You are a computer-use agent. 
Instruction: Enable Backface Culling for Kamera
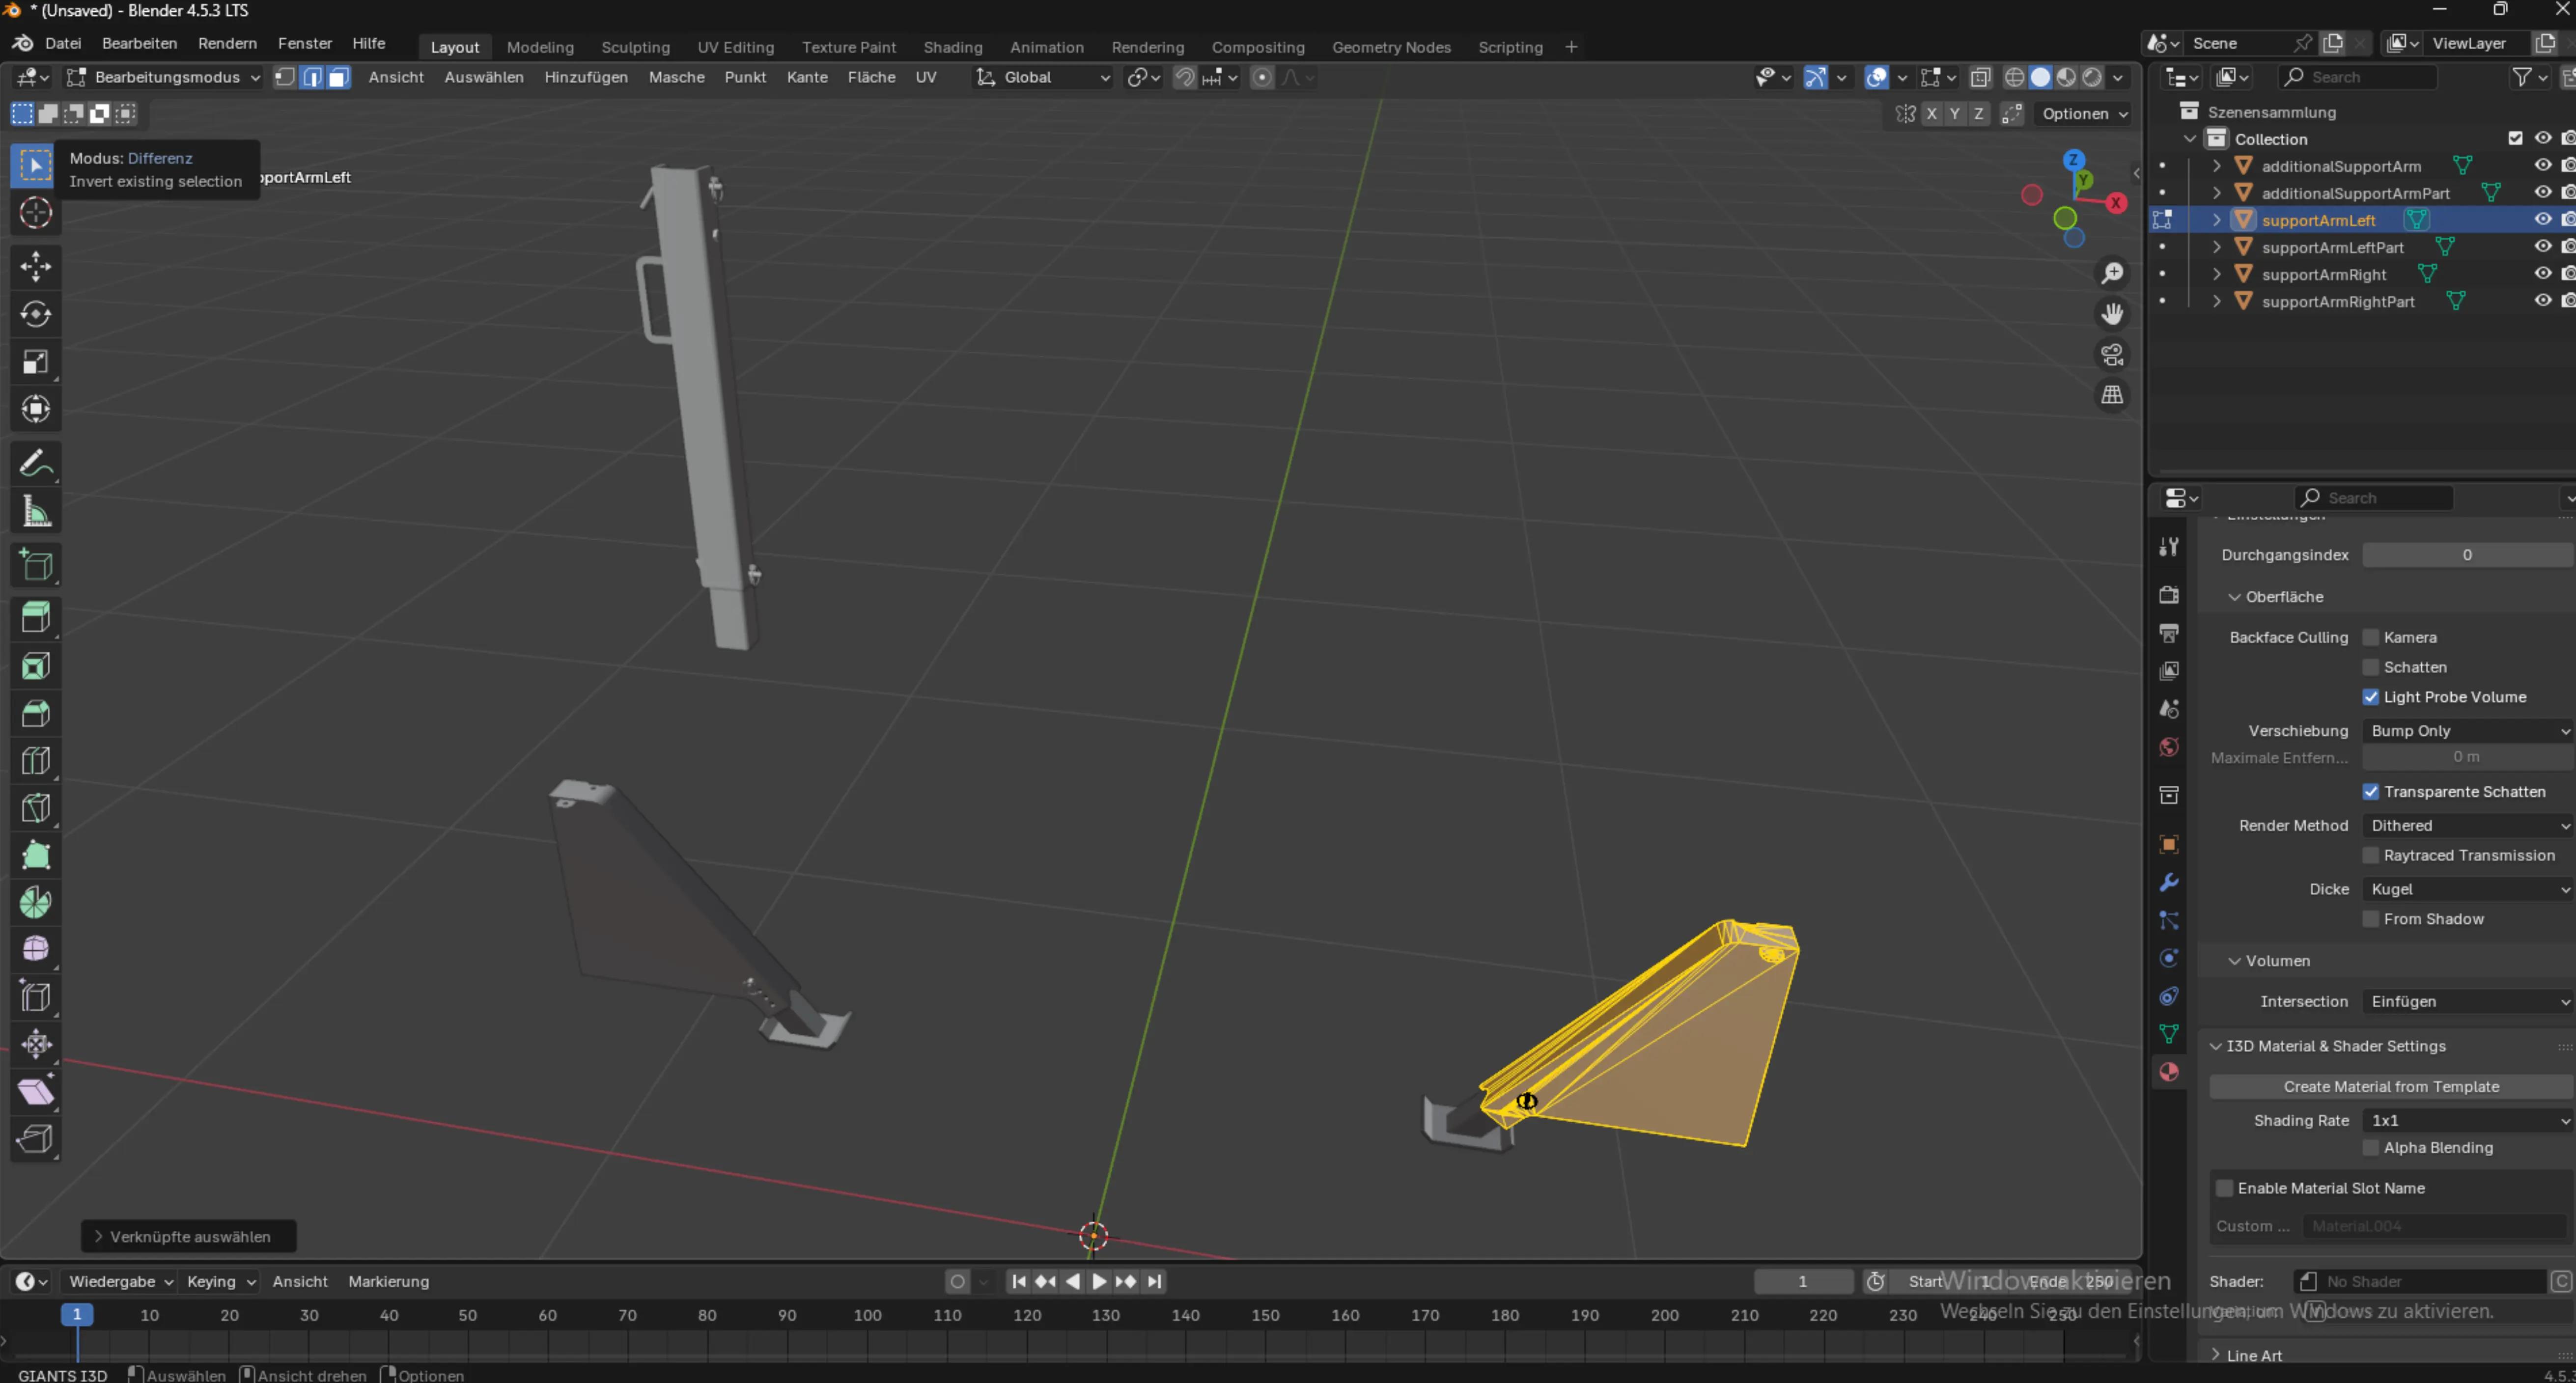2370,638
